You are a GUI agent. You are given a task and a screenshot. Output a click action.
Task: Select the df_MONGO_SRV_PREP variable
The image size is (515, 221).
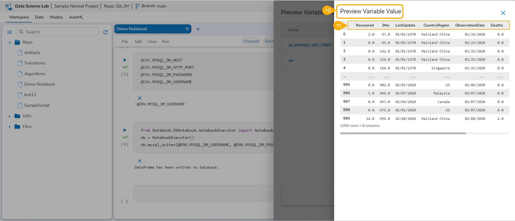pyautogui.click(x=309, y=45)
